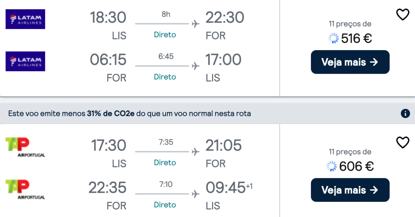Open CO2e emissions info icon

point(405,113)
